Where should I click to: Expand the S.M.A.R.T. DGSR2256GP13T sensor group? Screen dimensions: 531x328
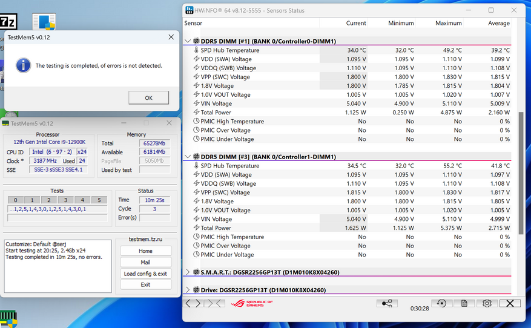(188, 272)
